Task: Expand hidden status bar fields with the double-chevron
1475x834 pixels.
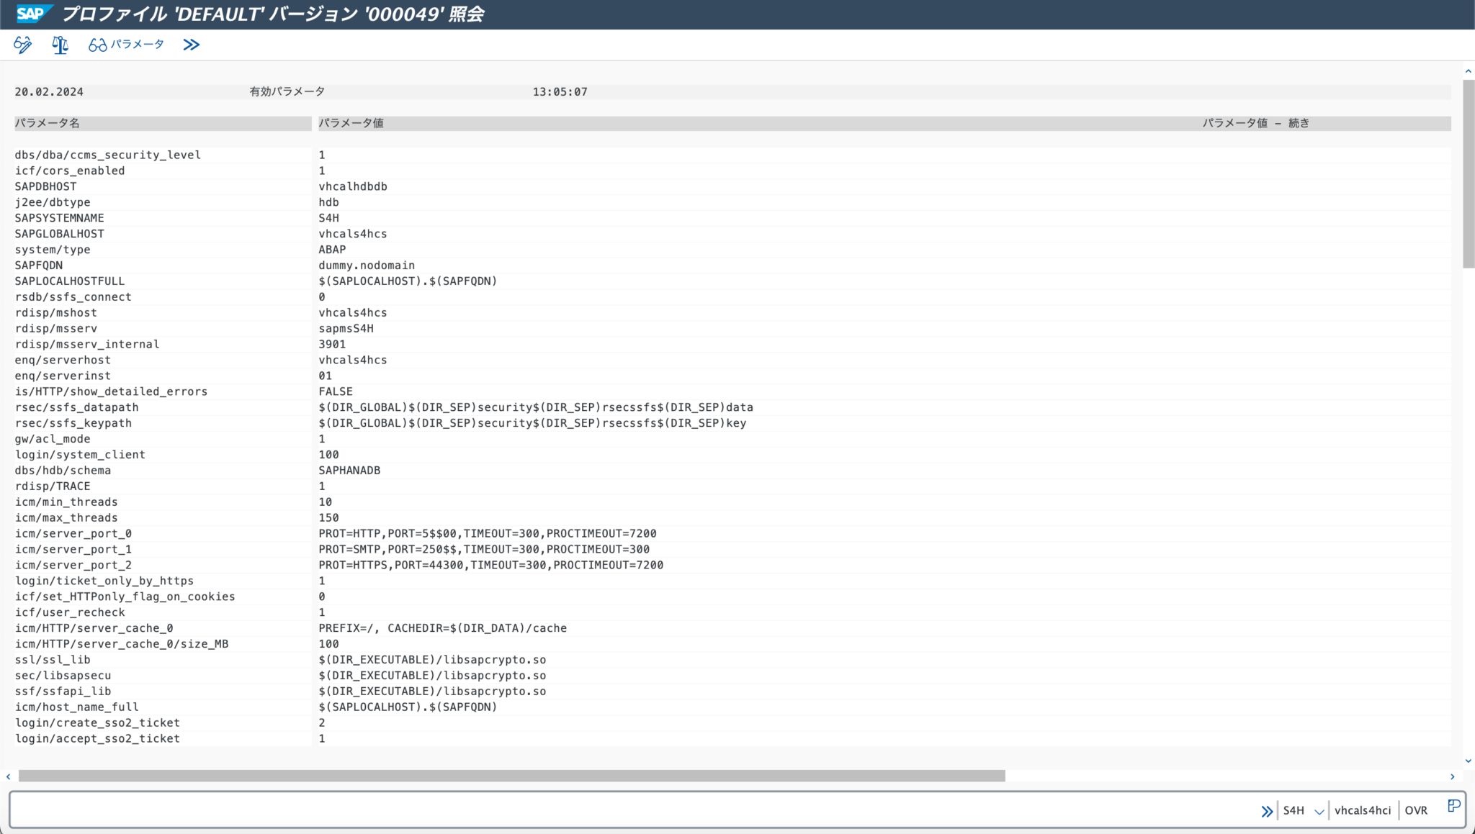Action: (x=1267, y=811)
